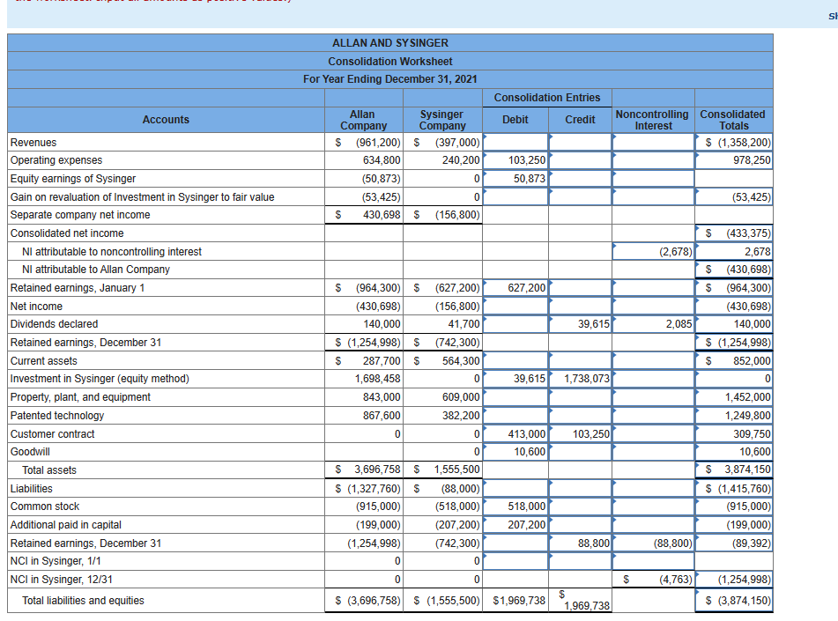This screenshot has height=621, width=838.
Task: Click the Net income Debit entry cell
Action: pyautogui.click(x=515, y=306)
